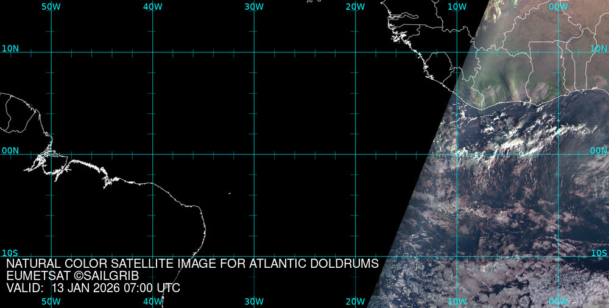Viewport: 609px width, 308px height.
Task: Click the 30W longitude label at top edge
Action: [x=254, y=7]
